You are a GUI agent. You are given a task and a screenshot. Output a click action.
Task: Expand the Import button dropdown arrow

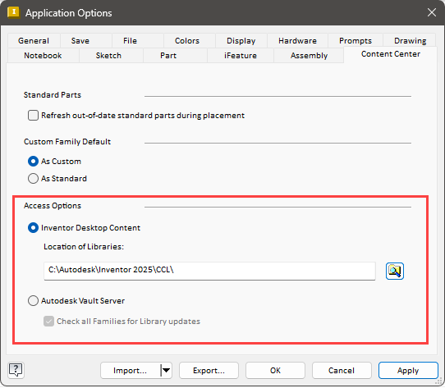(x=167, y=370)
